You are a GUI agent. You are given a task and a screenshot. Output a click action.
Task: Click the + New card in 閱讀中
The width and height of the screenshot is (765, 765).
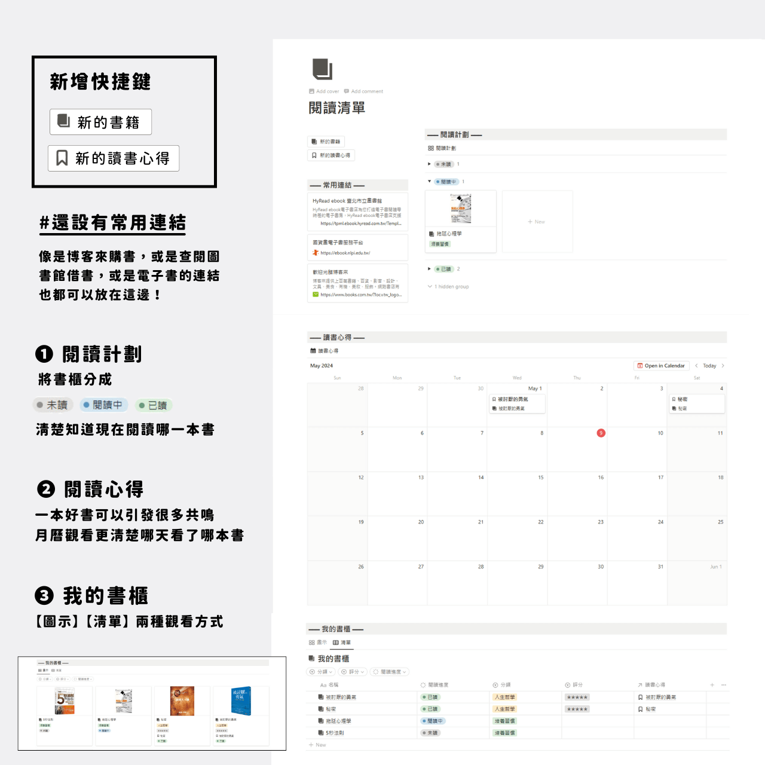point(537,222)
